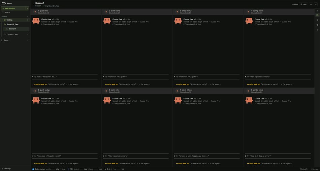Click the 2m ago refresh indicator
This screenshot has height=171, width=320.
click(x=315, y=169)
